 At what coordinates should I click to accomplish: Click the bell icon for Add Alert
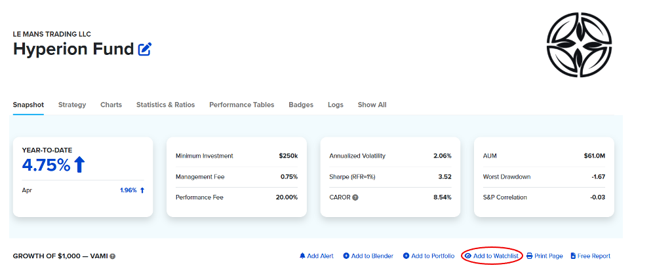click(x=302, y=256)
